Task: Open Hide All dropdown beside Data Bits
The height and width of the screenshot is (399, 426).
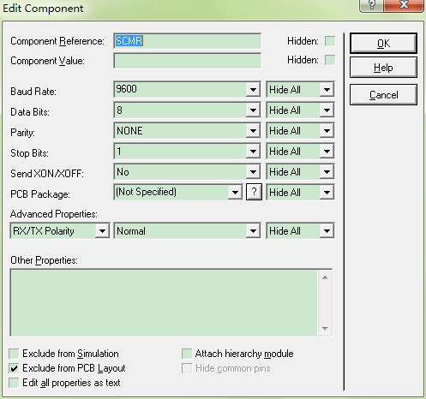Action: 327,110
